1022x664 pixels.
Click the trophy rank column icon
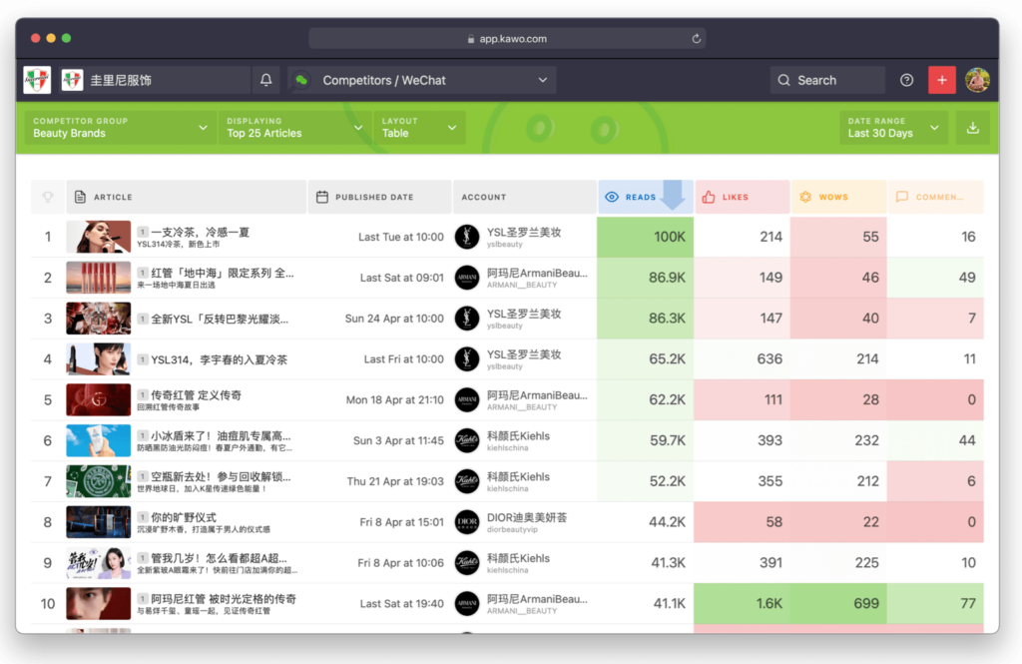pyautogui.click(x=48, y=197)
